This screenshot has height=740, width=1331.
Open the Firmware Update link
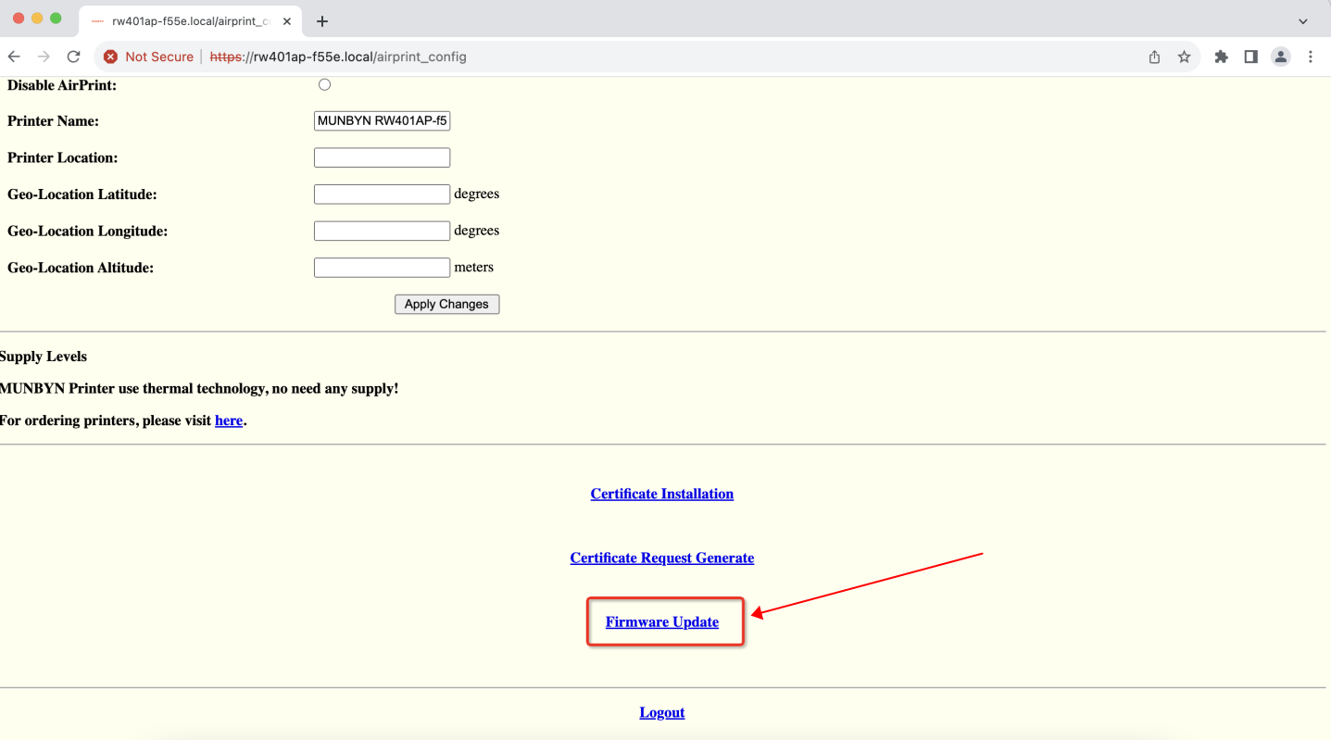[662, 621]
